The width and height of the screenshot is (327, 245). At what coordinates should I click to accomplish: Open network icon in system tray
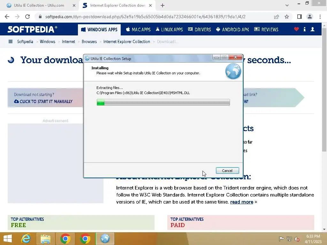click(289, 239)
